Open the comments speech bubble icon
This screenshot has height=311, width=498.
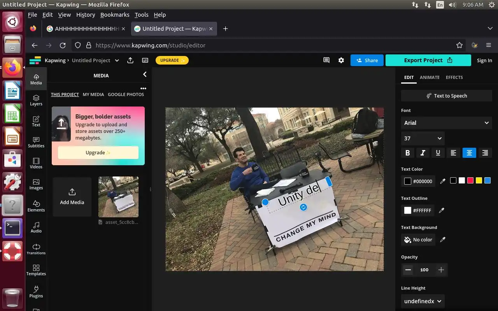pos(326,60)
